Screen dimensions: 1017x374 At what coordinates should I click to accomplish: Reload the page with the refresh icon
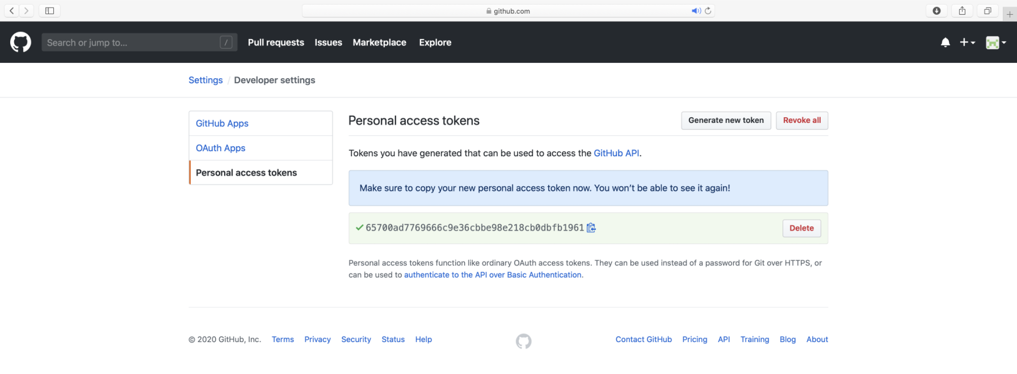[x=708, y=11]
